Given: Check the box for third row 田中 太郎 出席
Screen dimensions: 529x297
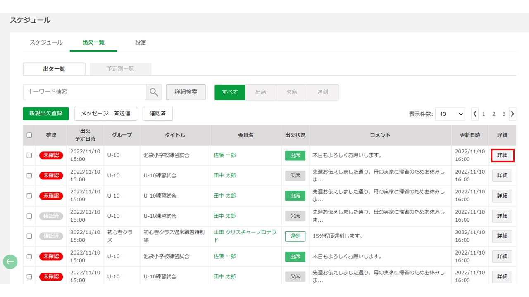Looking at the screenshot, I should click(x=29, y=196).
